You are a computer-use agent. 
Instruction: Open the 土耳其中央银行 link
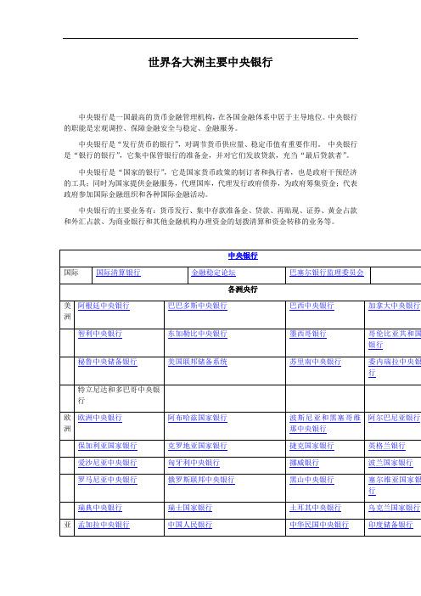316,508
